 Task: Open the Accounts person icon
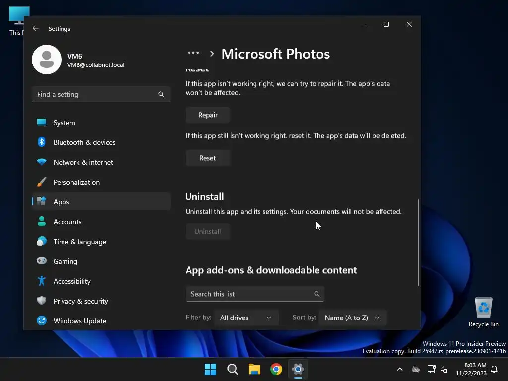pos(42,222)
